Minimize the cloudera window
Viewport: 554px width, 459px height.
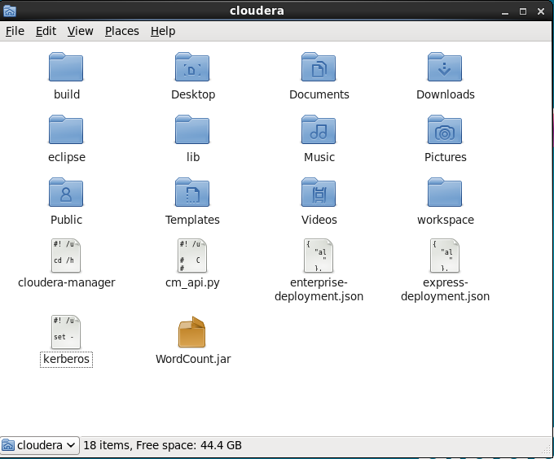point(505,11)
